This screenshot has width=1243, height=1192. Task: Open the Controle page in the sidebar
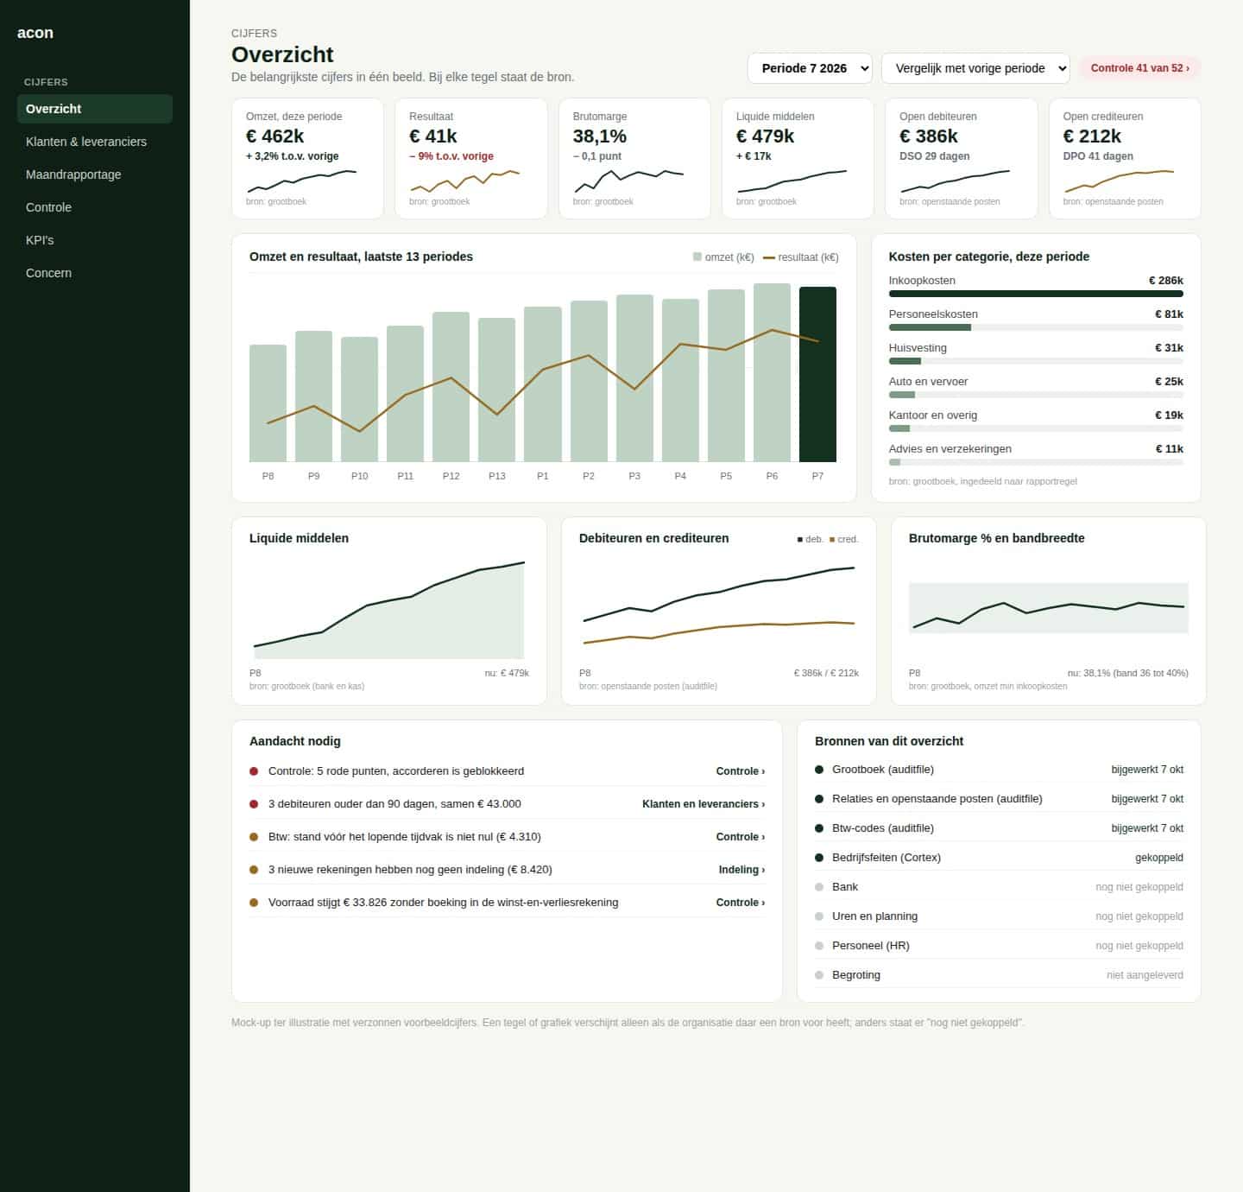[x=95, y=207]
